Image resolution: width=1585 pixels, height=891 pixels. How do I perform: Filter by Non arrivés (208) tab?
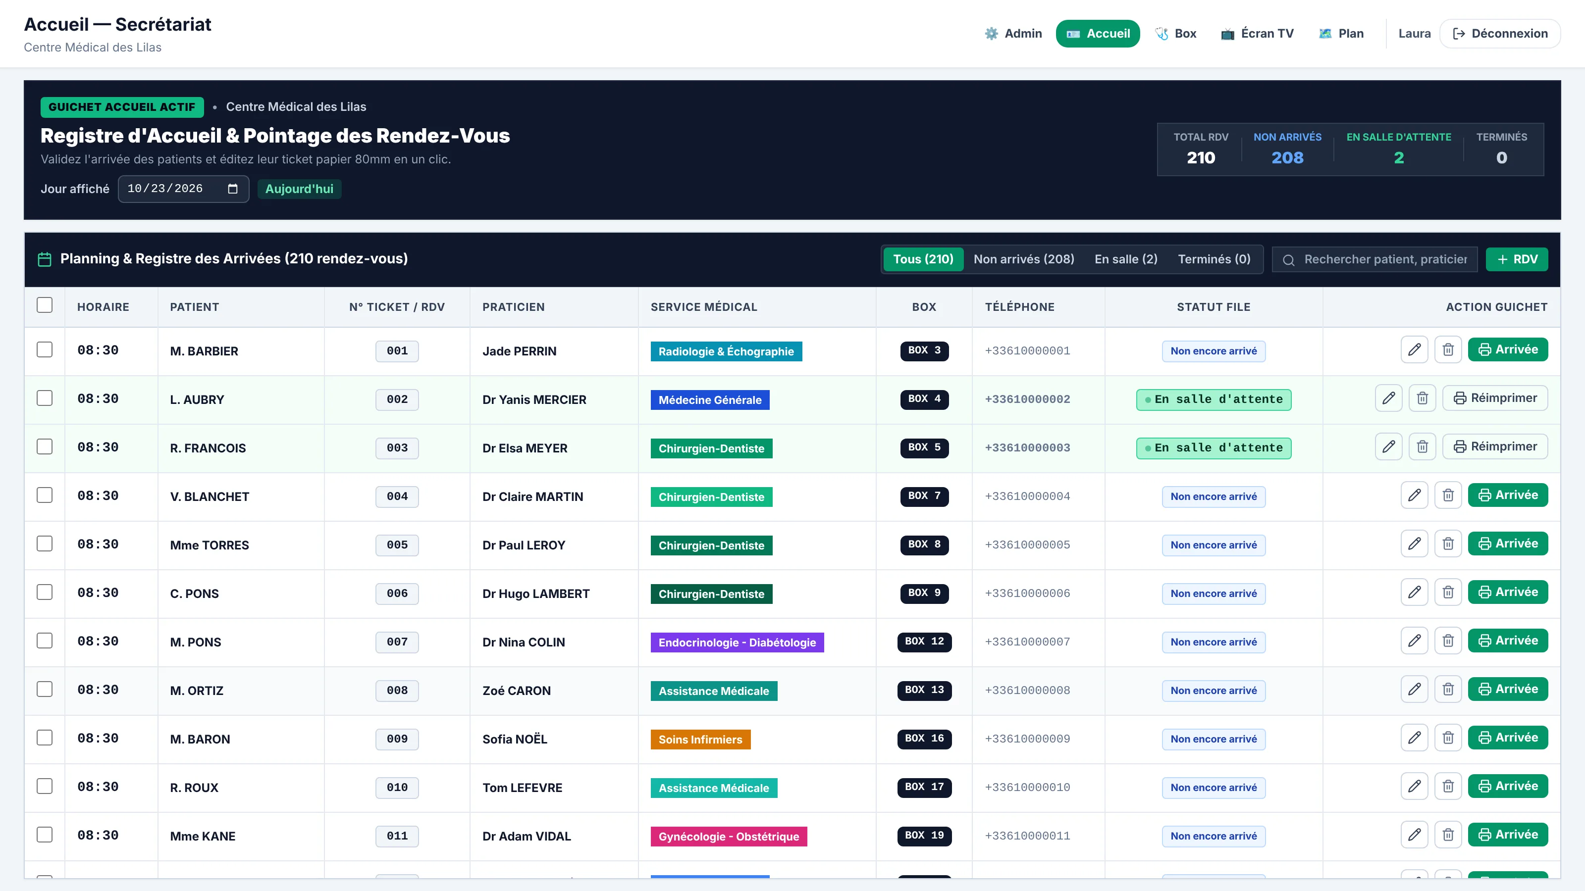[1024, 259]
